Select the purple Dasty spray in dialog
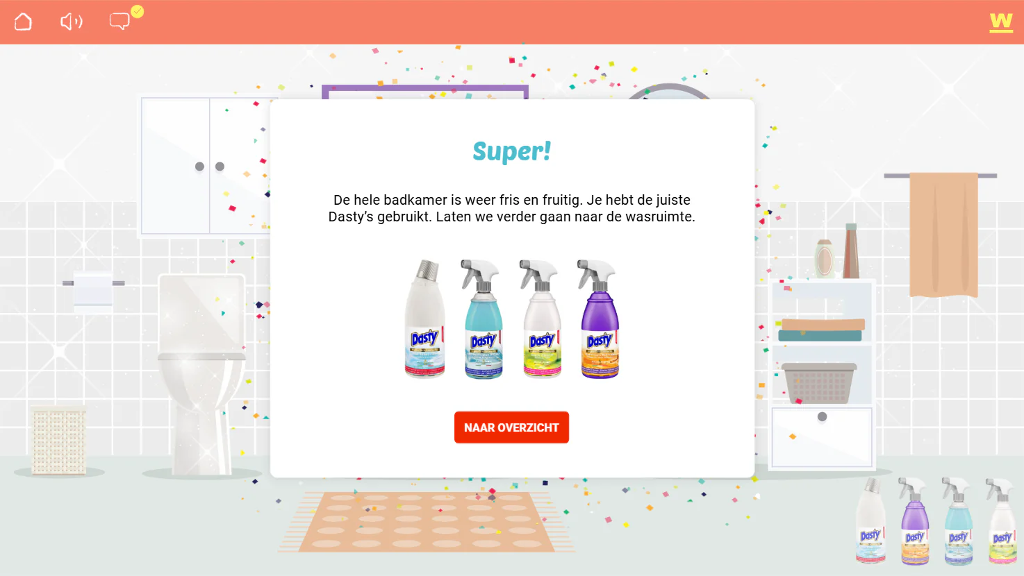The height and width of the screenshot is (576, 1024). pos(599,319)
